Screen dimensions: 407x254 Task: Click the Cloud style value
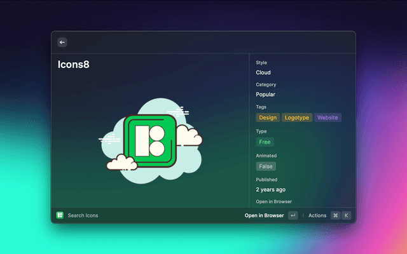(263, 72)
